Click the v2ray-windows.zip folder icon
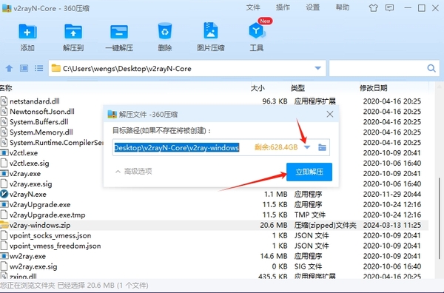The height and width of the screenshot is (293, 444). pyautogui.click(x=4, y=225)
